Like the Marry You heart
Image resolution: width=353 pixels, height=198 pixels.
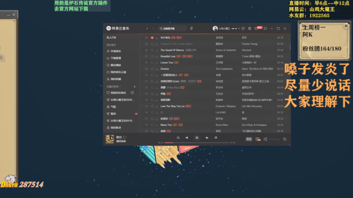pyautogui.click(x=152, y=125)
